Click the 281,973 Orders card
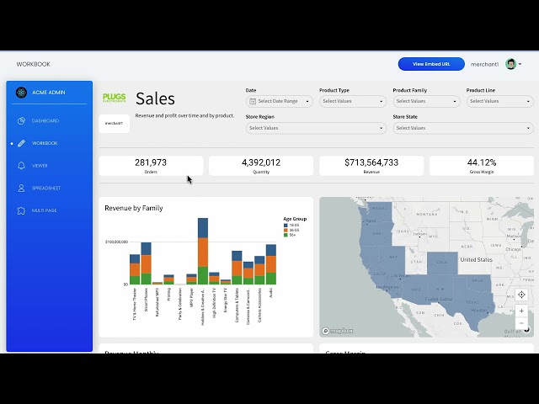 coord(151,166)
